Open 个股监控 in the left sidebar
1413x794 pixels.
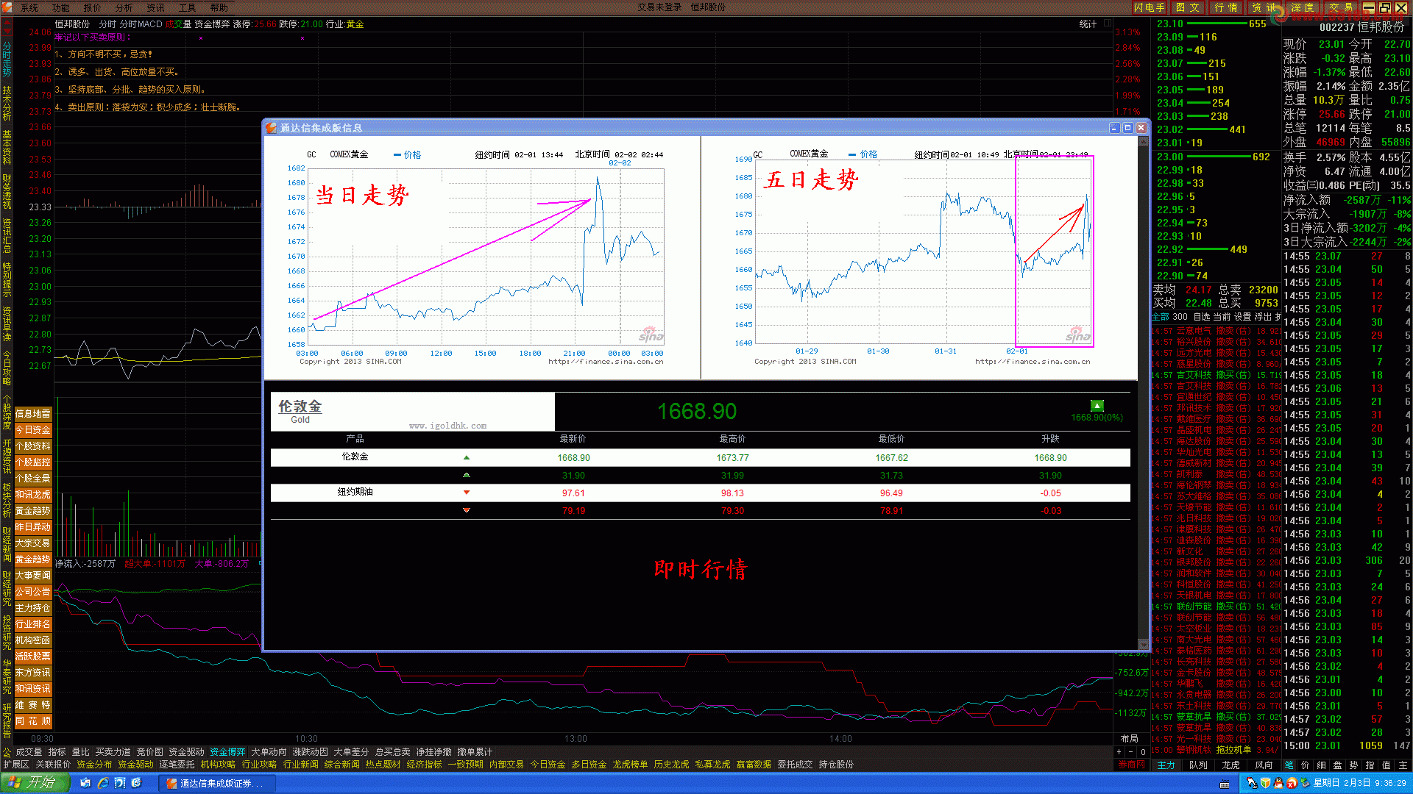click(33, 462)
